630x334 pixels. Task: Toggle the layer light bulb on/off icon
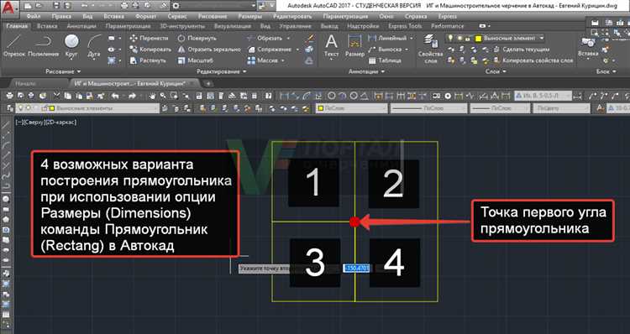click(450, 38)
